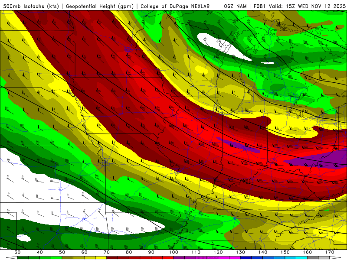This screenshot has height=260, width=347.
Task: Click the colorbar label '40'
Action: tap(40, 252)
